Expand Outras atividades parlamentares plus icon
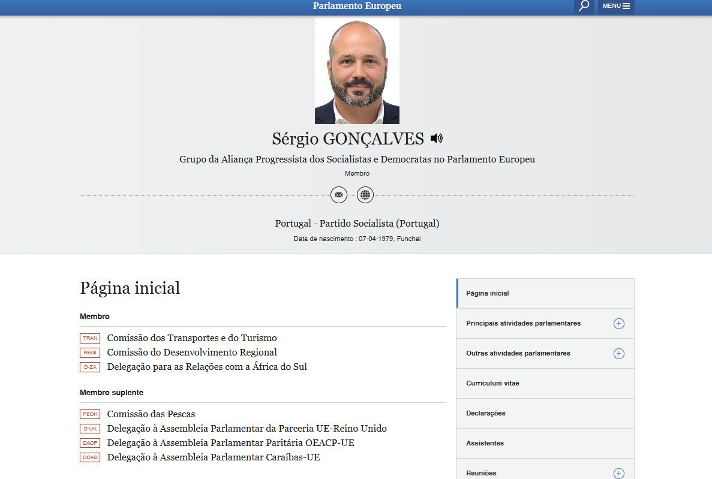The width and height of the screenshot is (712, 479). [618, 354]
